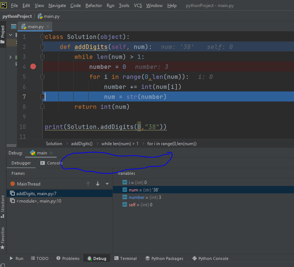This screenshot has width=294, height=267.
Task: Click main.py breadcrumb in navigation bar
Action: click(x=49, y=16)
